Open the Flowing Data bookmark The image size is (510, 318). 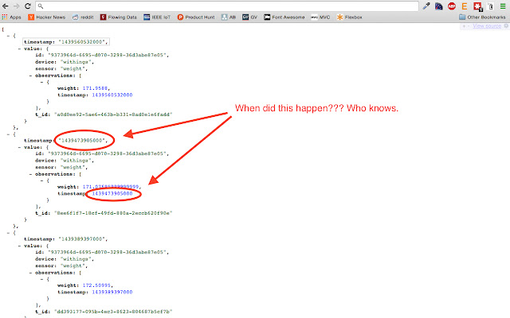pyautogui.click(x=118, y=16)
